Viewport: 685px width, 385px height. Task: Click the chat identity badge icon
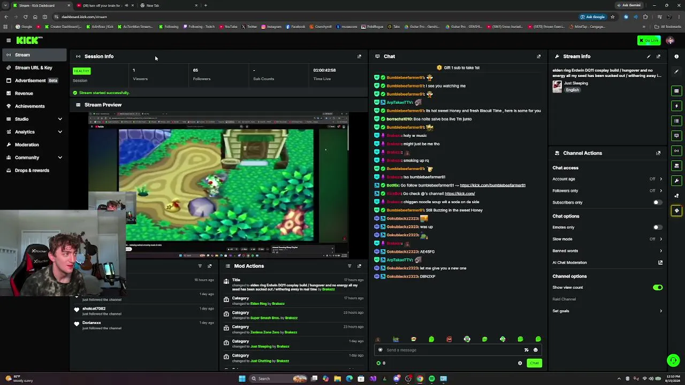(x=380, y=350)
